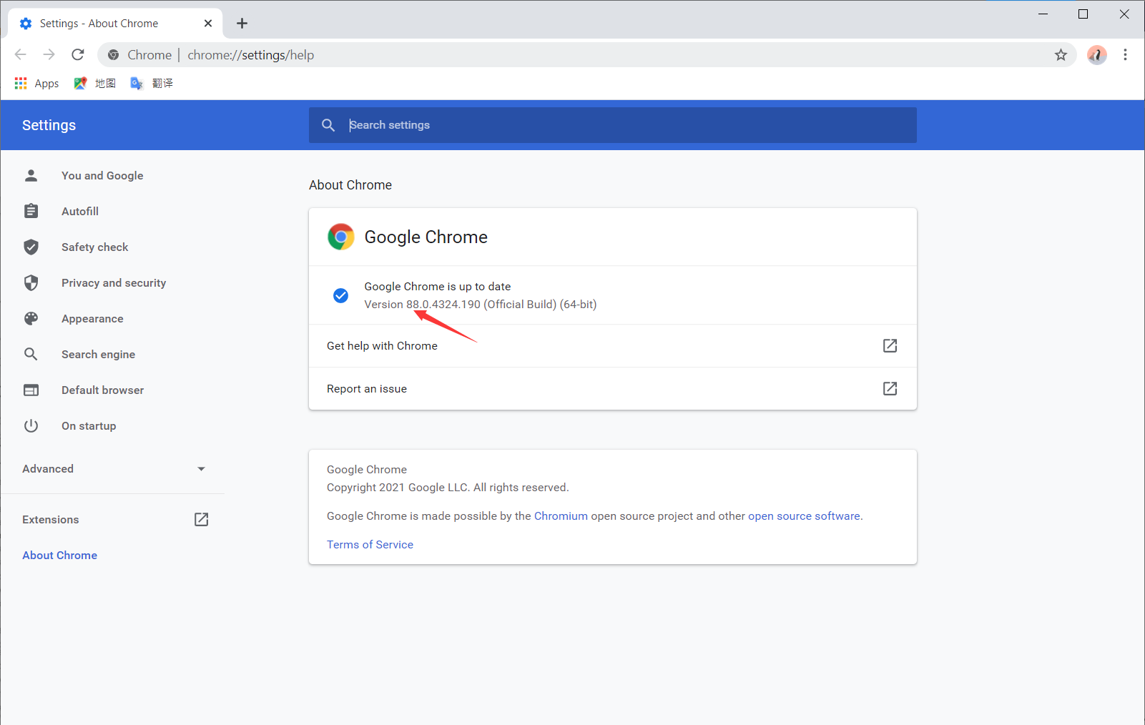
Task: Click the external-link icon for Report an issue
Action: tap(890, 388)
